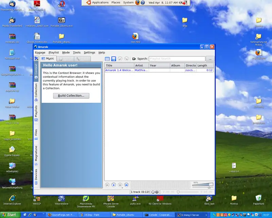Select the disabled Artist tab
The width and height of the screenshot is (272, 218).
[x=82, y=59]
